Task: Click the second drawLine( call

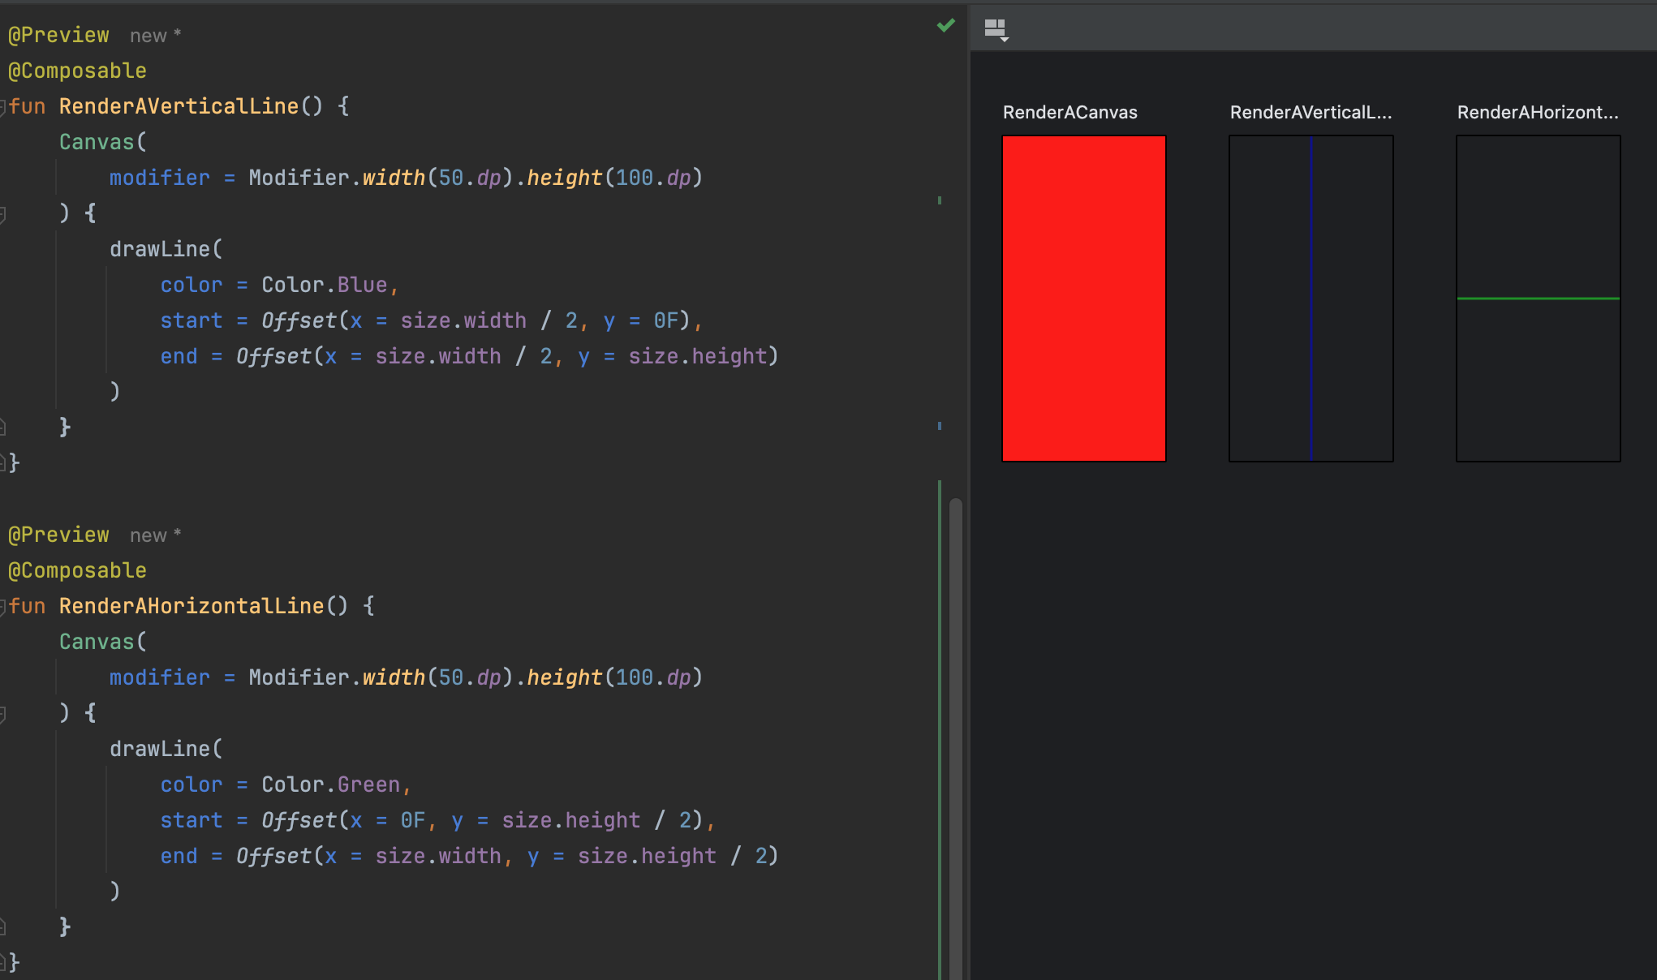Action: click(166, 749)
